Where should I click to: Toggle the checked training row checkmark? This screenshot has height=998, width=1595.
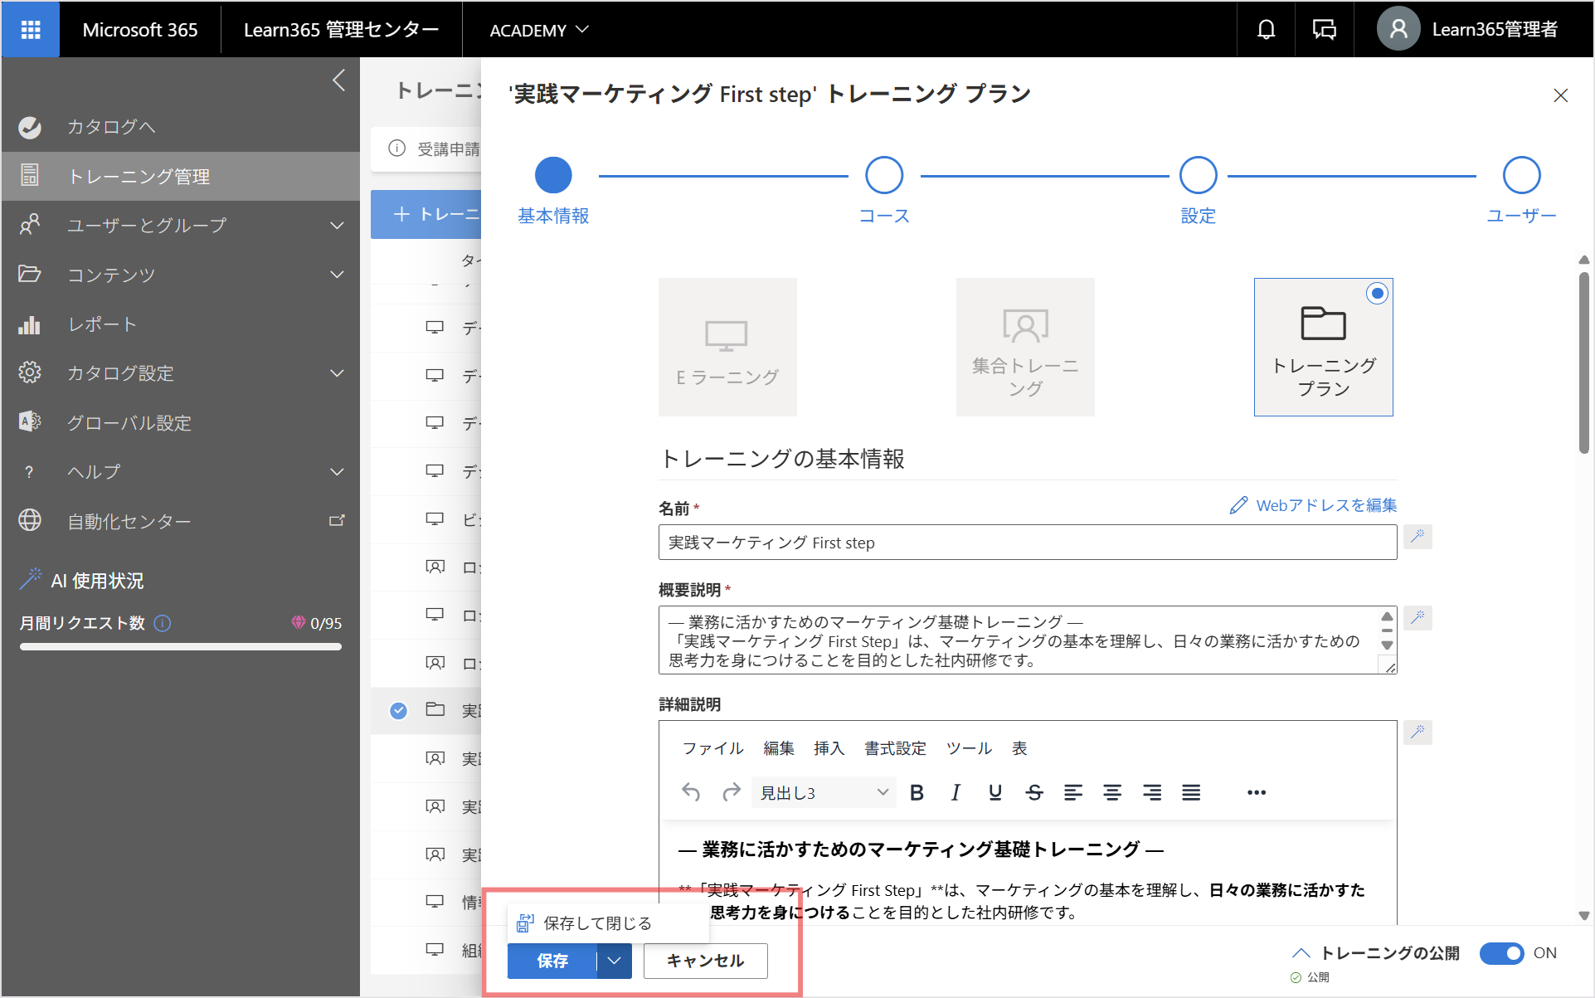pyautogui.click(x=399, y=710)
